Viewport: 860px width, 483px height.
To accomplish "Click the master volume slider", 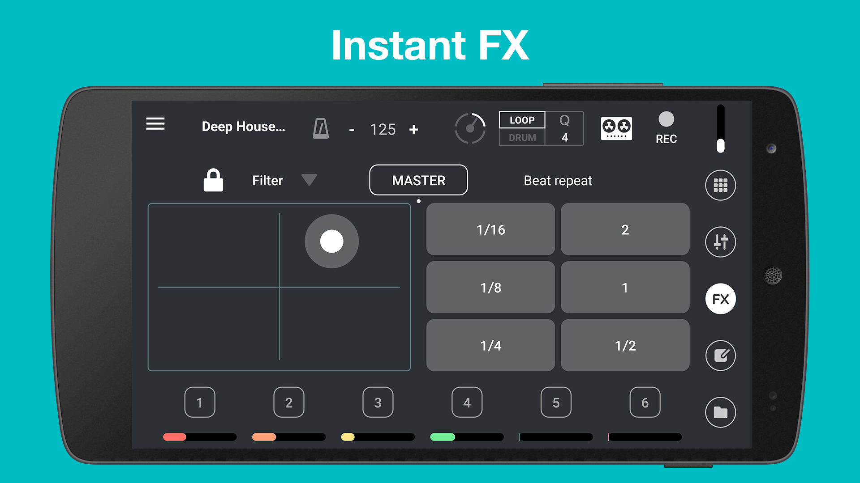I will pyautogui.click(x=720, y=130).
